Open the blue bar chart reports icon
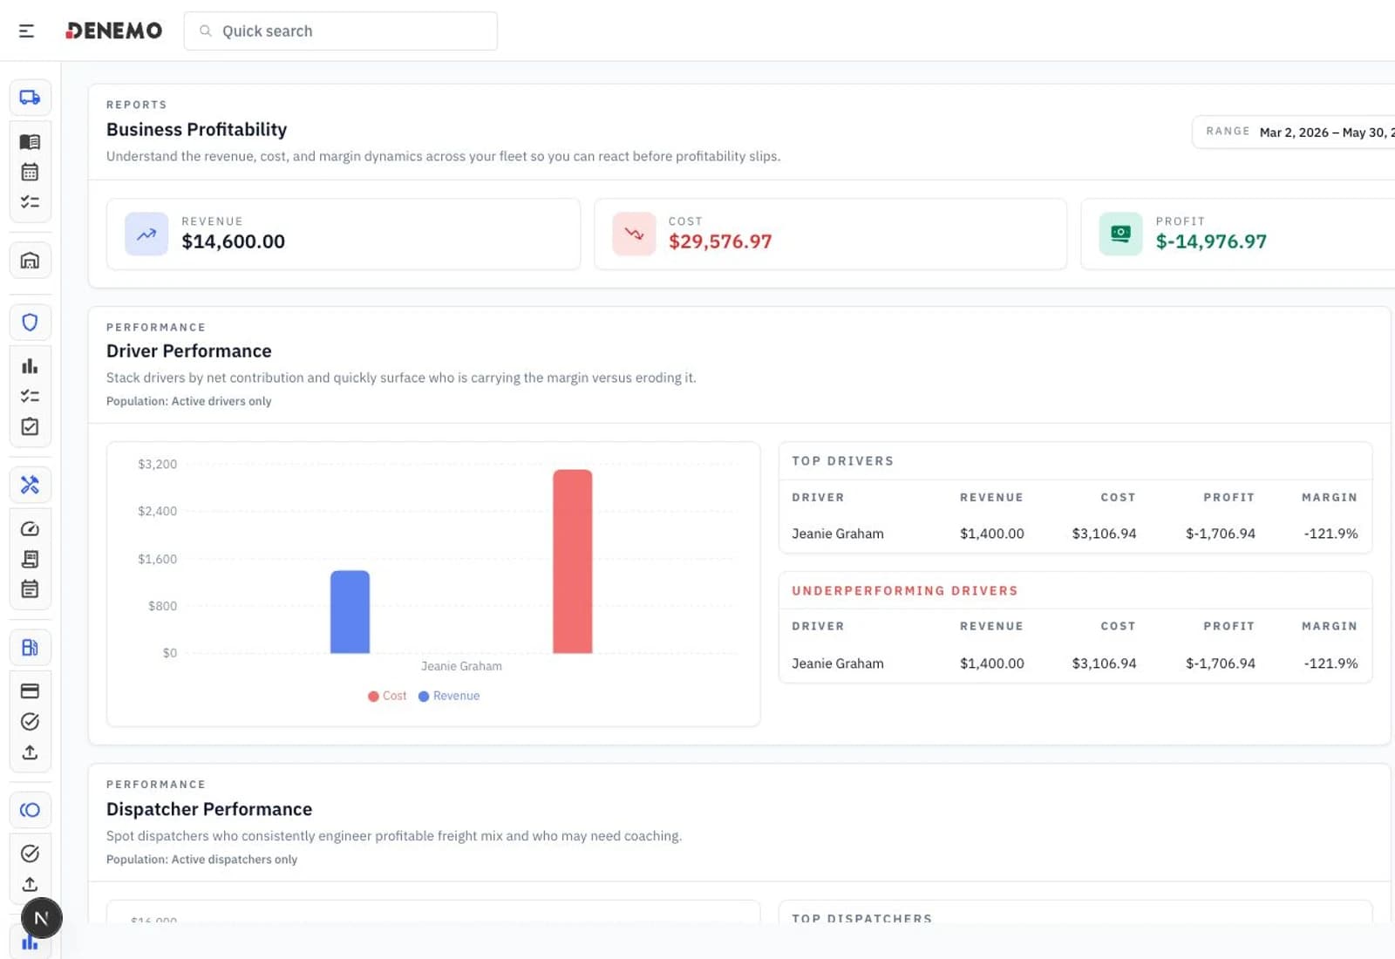 tap(30, 943)
